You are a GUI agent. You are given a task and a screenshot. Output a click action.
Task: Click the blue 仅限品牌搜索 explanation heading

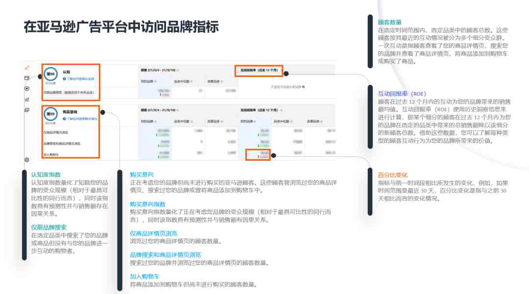tap(49, 227)
